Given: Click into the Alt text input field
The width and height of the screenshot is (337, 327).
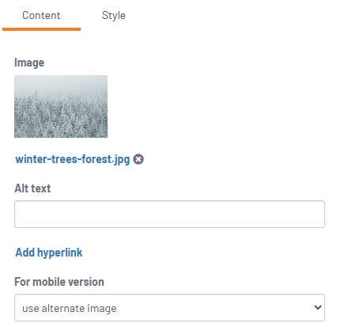Looking at the screenshot, I should pos(169,214).
